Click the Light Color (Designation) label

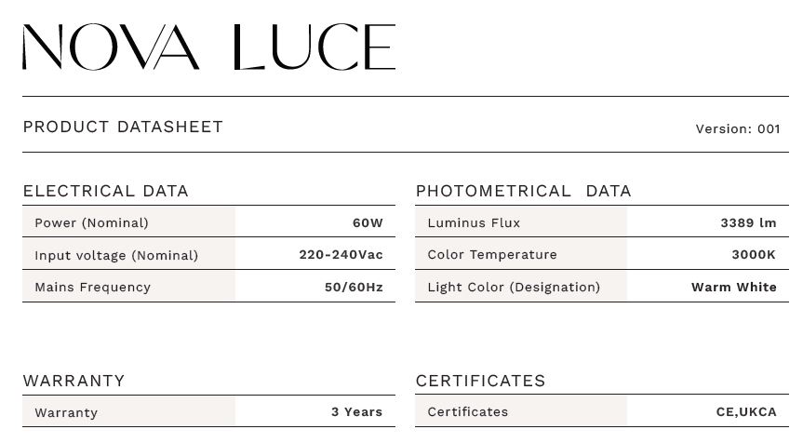click(514, 287)
